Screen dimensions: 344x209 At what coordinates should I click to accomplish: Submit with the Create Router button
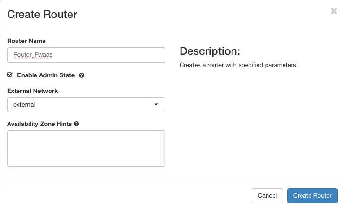point(312,195)
